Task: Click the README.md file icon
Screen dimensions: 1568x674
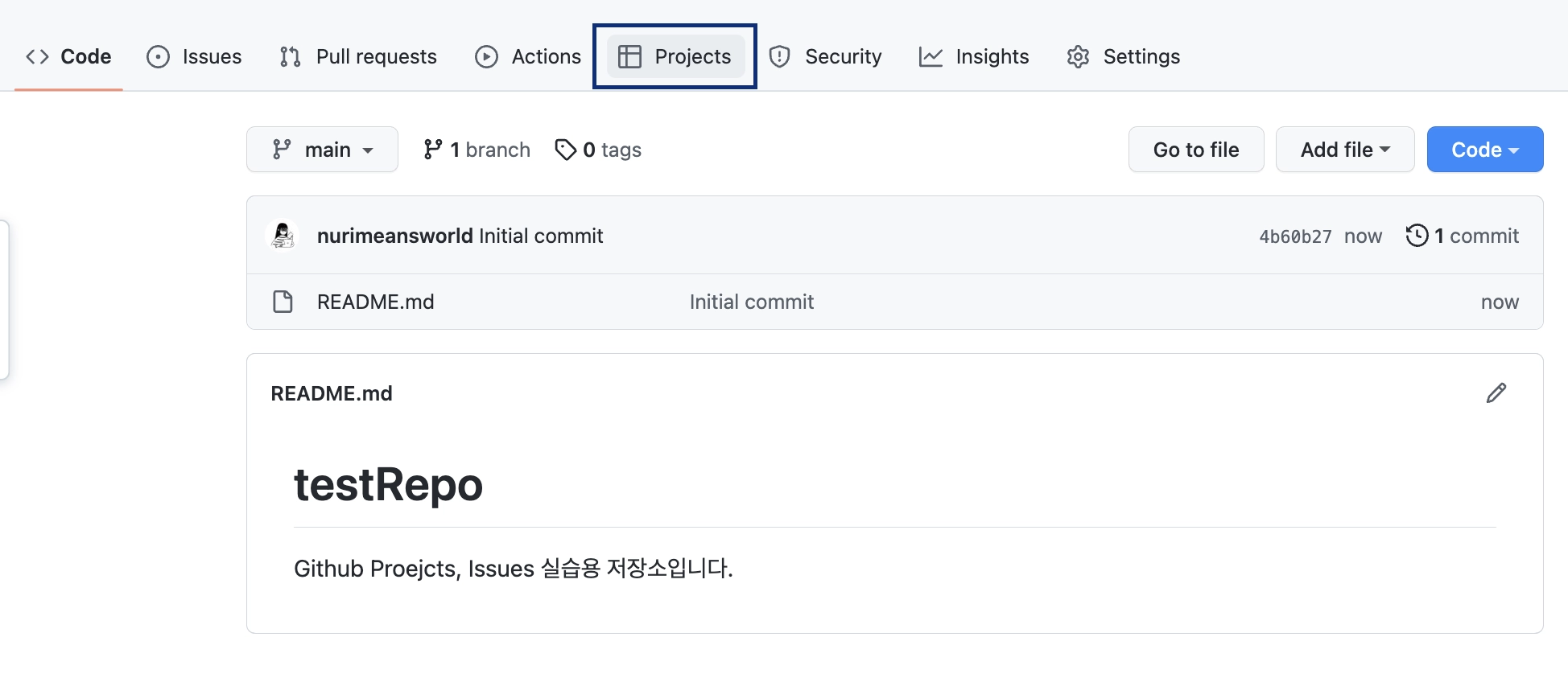Action: click(283, 302)
